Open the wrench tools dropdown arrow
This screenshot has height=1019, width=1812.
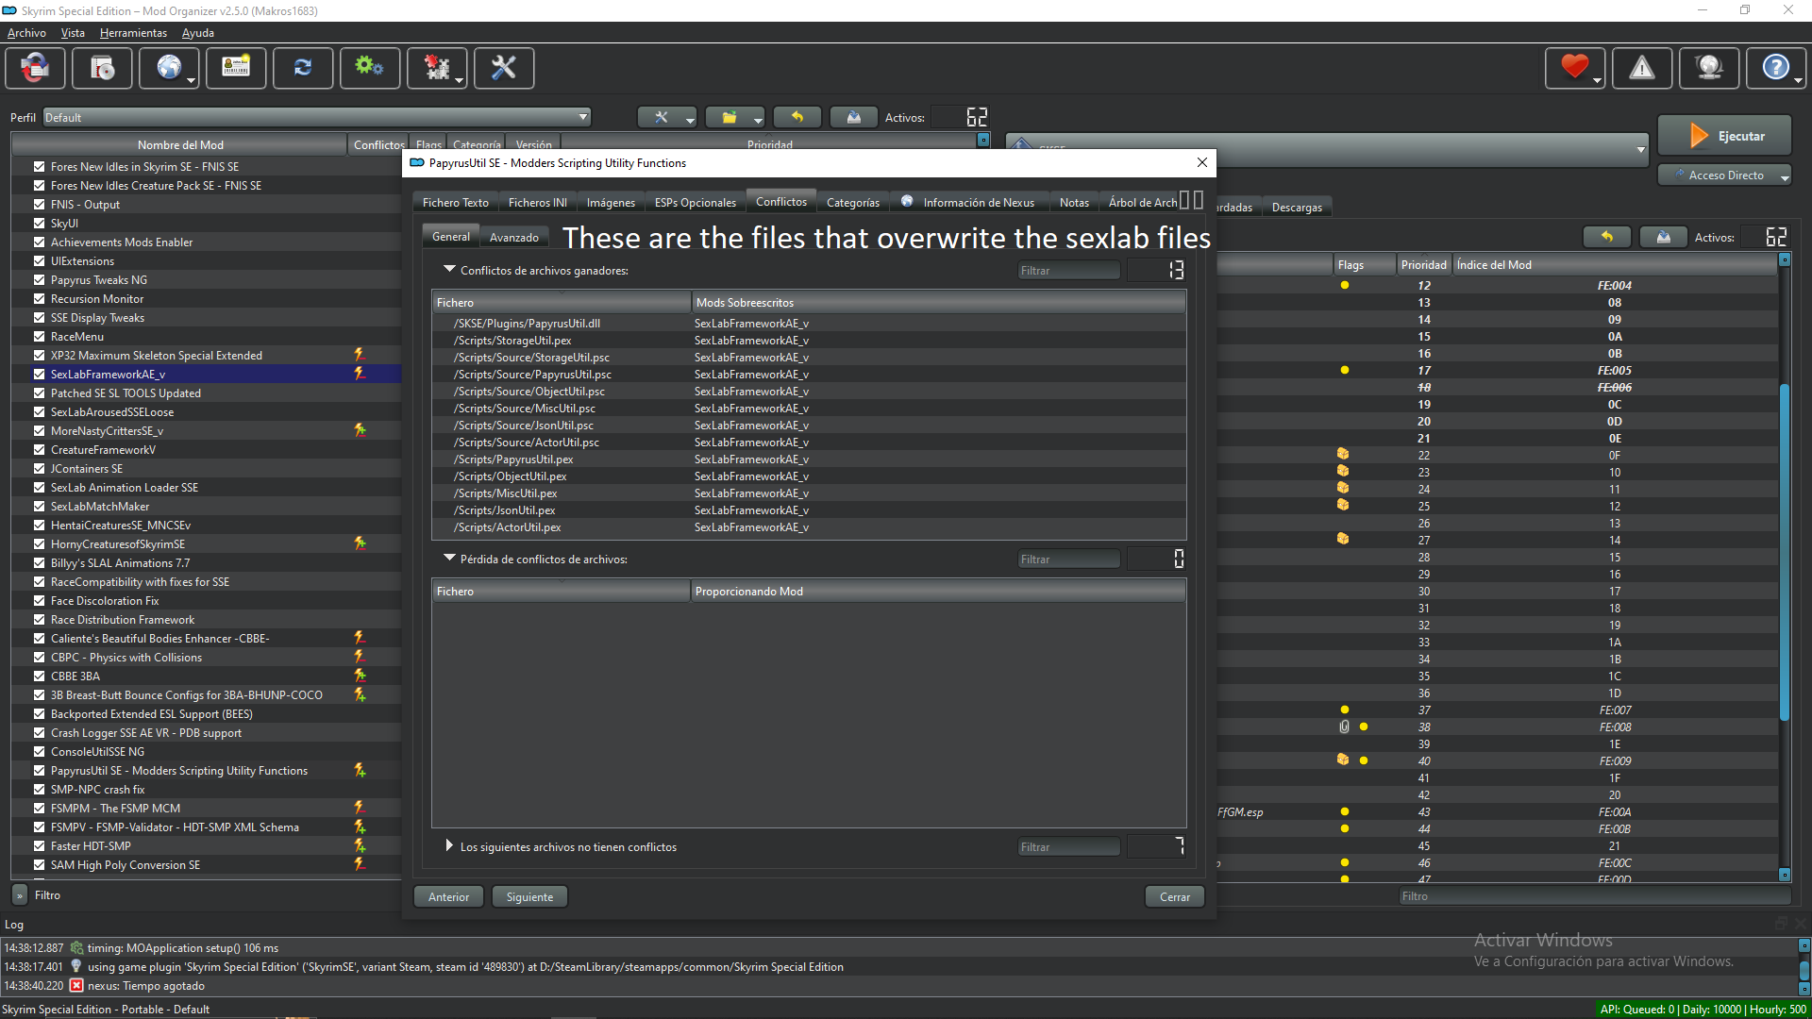click(690, 120)
